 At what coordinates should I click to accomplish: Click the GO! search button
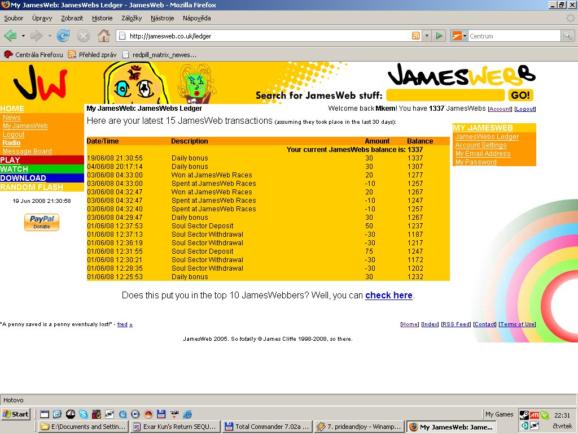tap(520, 95)
